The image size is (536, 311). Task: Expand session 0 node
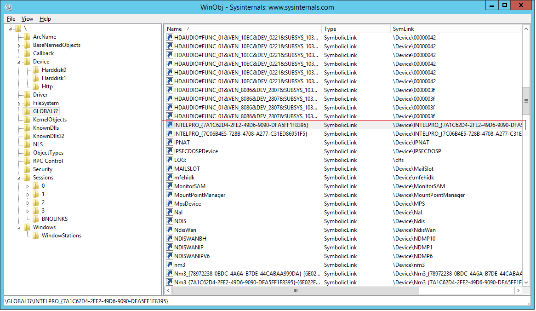pyautogui.click(x=28, y=186)
